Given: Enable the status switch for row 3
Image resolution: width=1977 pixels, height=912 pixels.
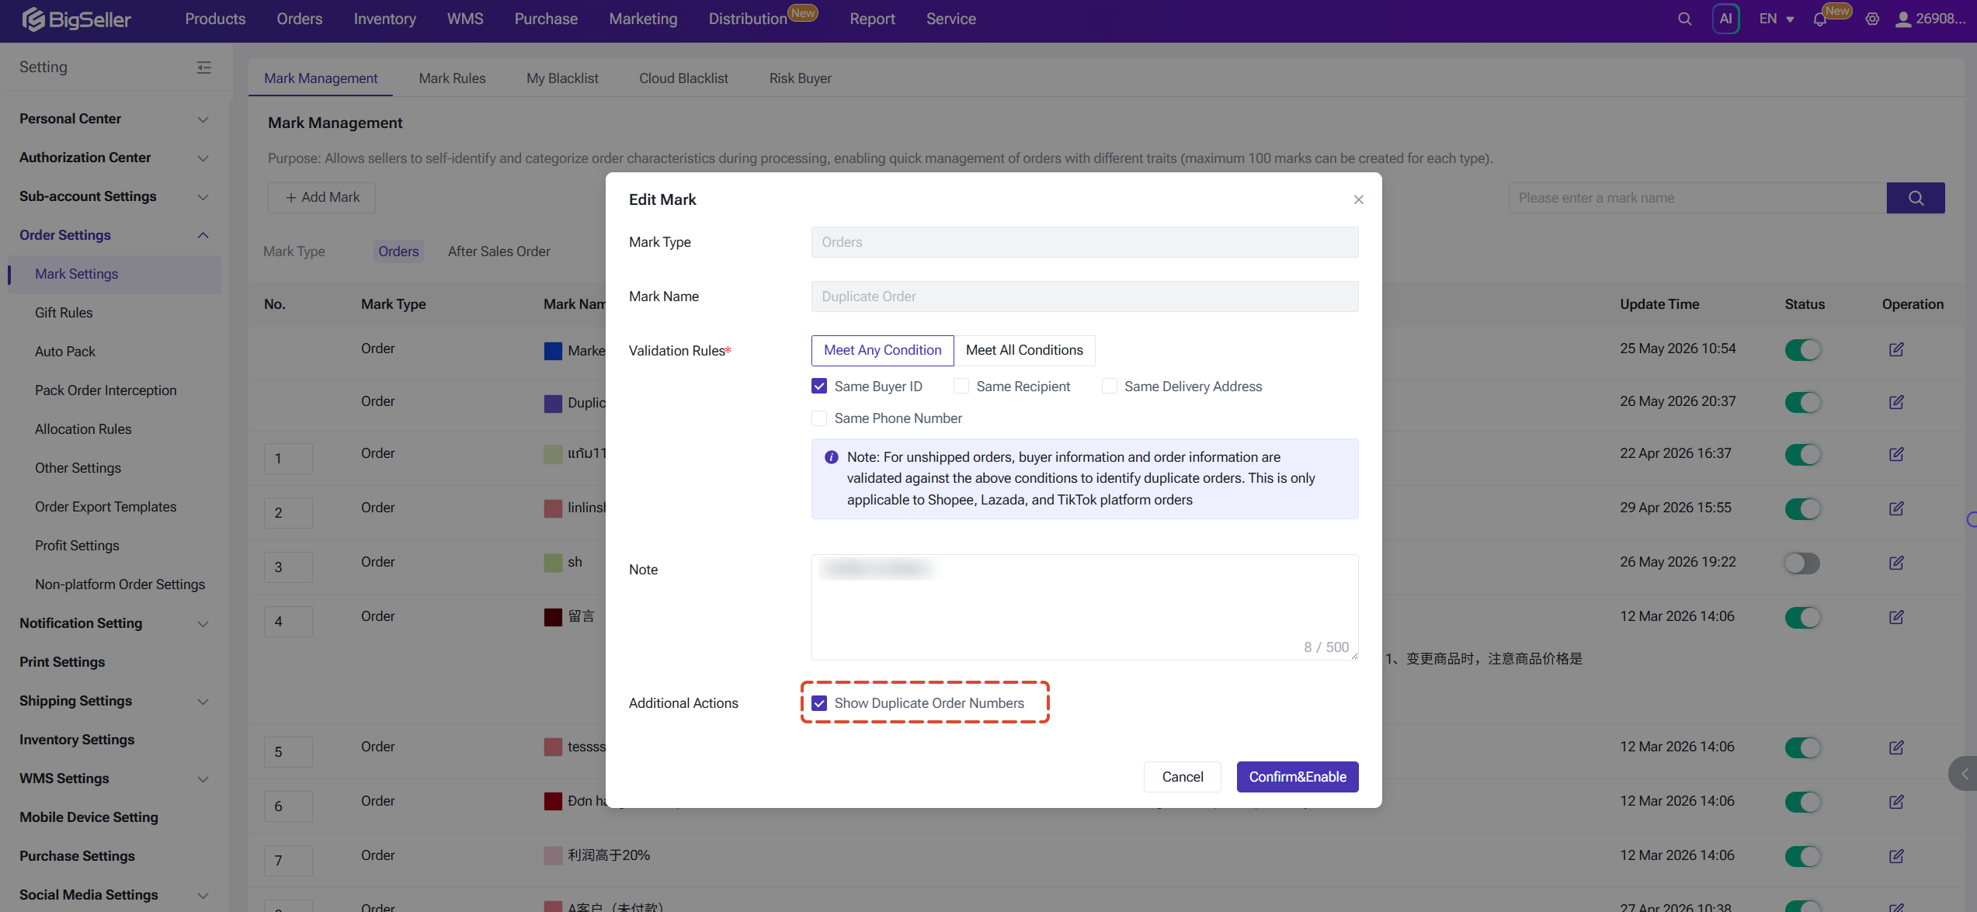Looking at the screenshot, I should (x=1802, y=563).
